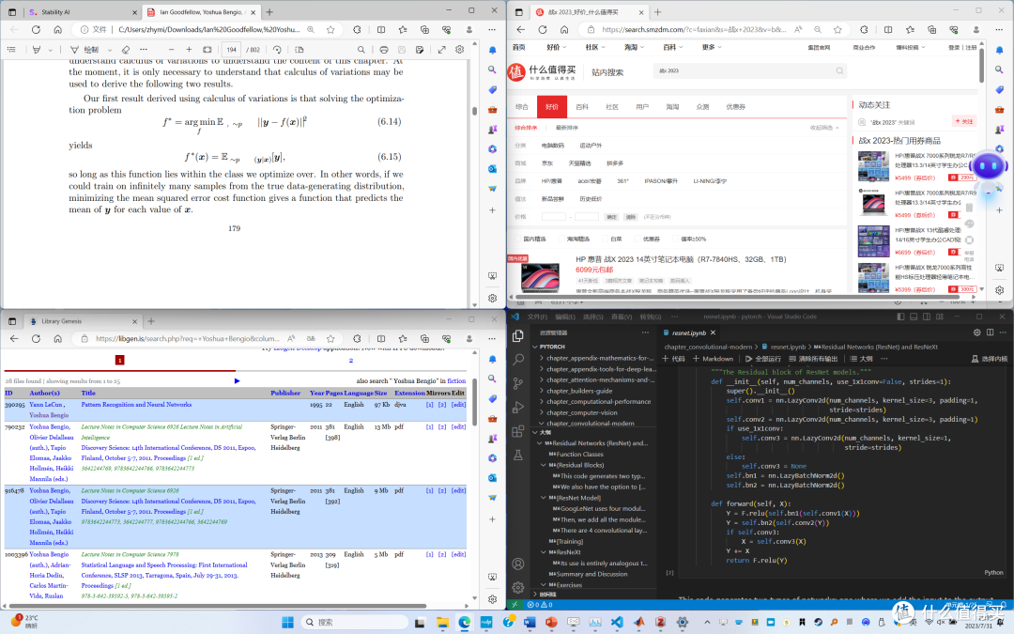Check the 白菜 filter checkbox
The width and height of the screenshot is (1014, 634).
pos(604,240)
